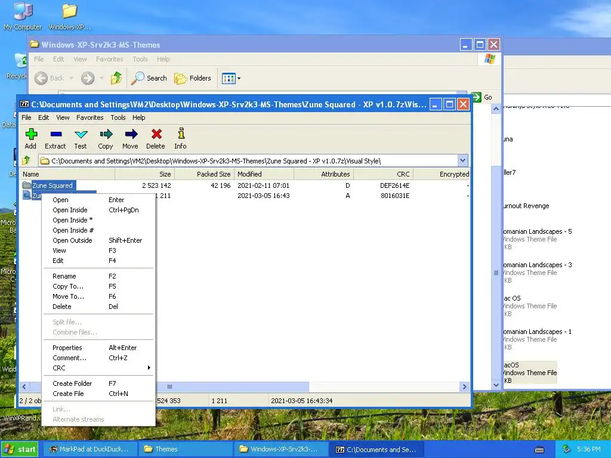The image size is (611, 458).
Task: Click the Info icon in 7-Zip toolbar
Action: click(181, 134)
